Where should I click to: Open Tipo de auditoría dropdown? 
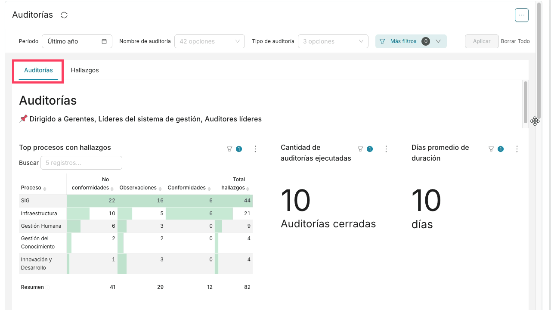tap(333, 41)
